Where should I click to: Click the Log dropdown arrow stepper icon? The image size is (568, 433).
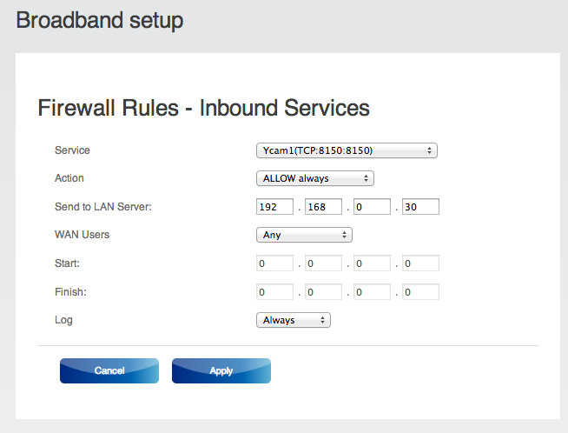(322, 320)
